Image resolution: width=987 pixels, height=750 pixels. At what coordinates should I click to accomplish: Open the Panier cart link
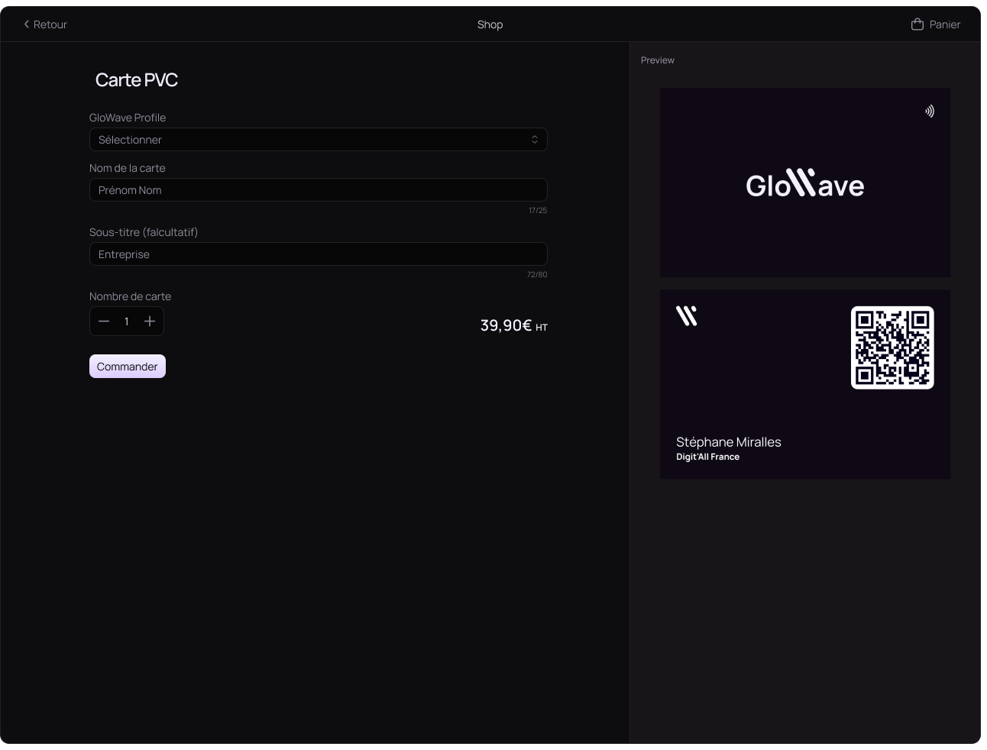936,24
